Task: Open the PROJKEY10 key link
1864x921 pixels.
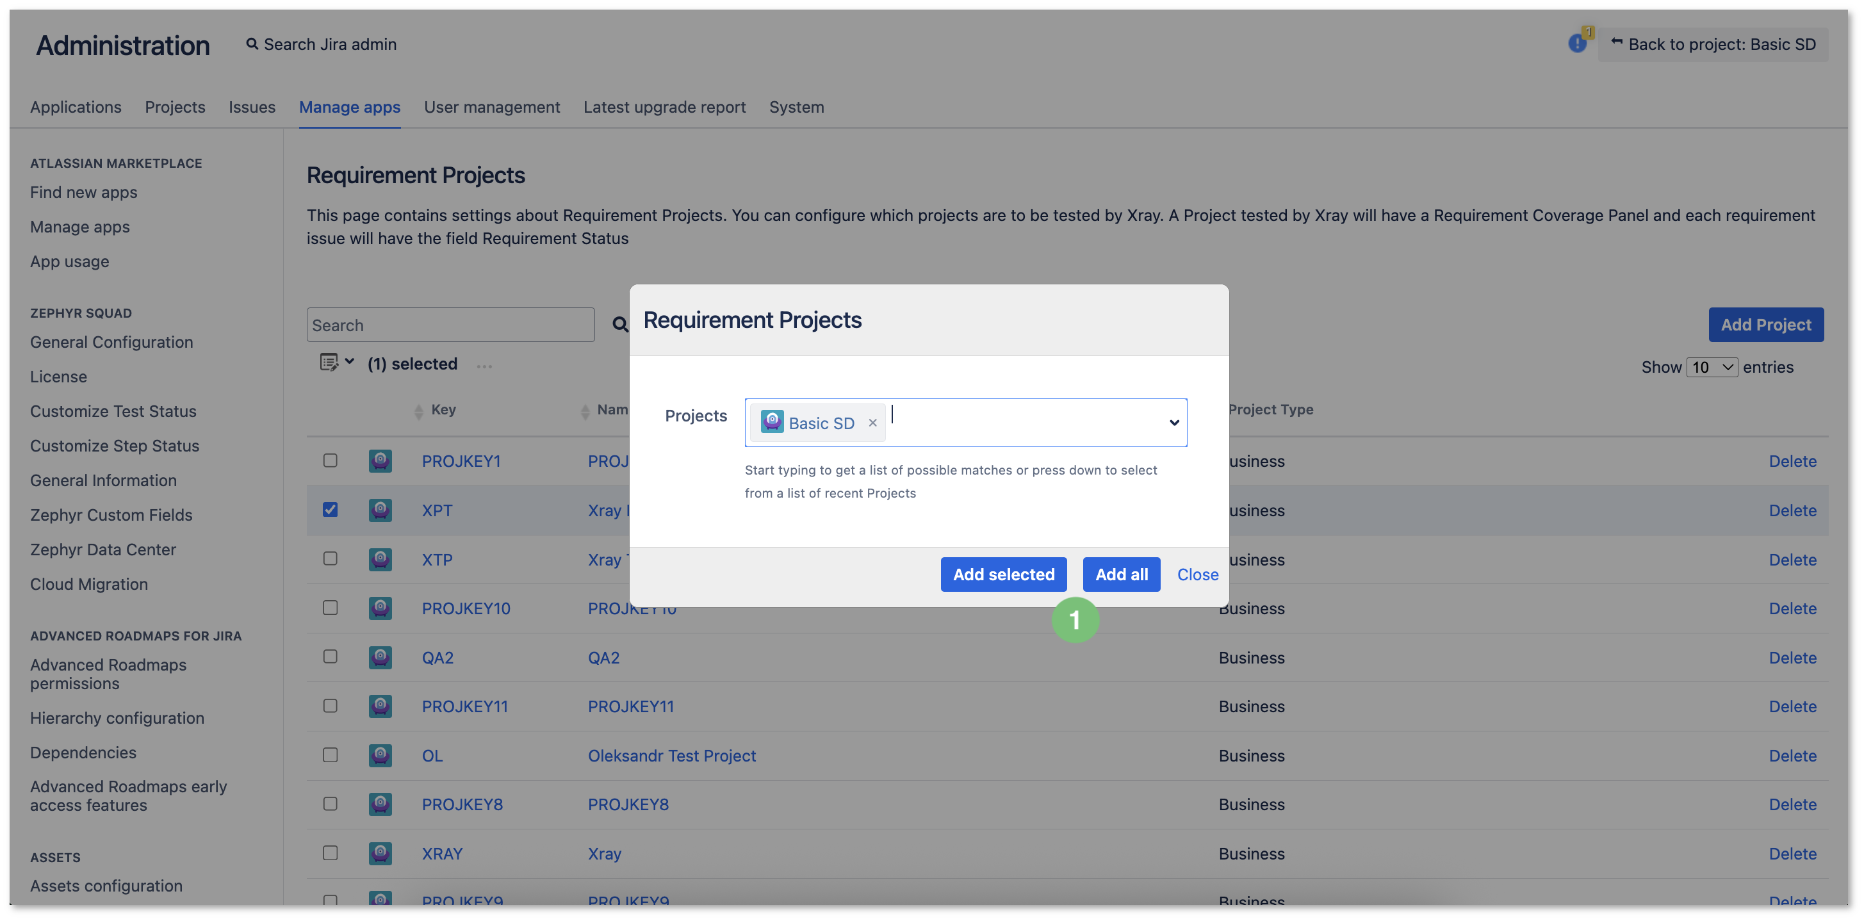Action: (466, 608)
